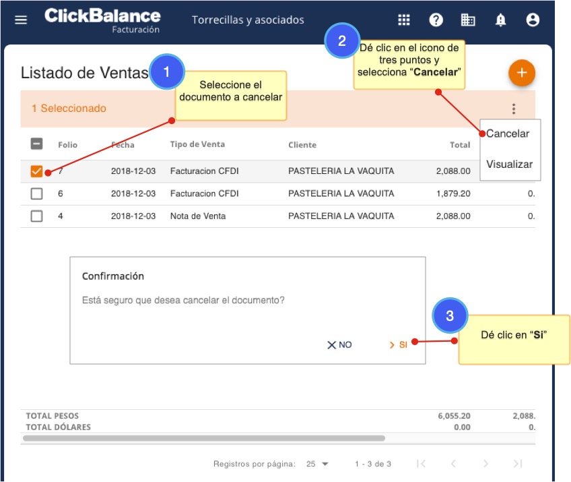
Task: Go to the next page arrow
Action: [485, 464]
